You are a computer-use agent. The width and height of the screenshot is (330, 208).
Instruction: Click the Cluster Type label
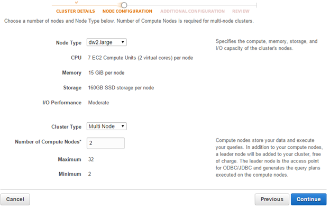tap(66, 126)
